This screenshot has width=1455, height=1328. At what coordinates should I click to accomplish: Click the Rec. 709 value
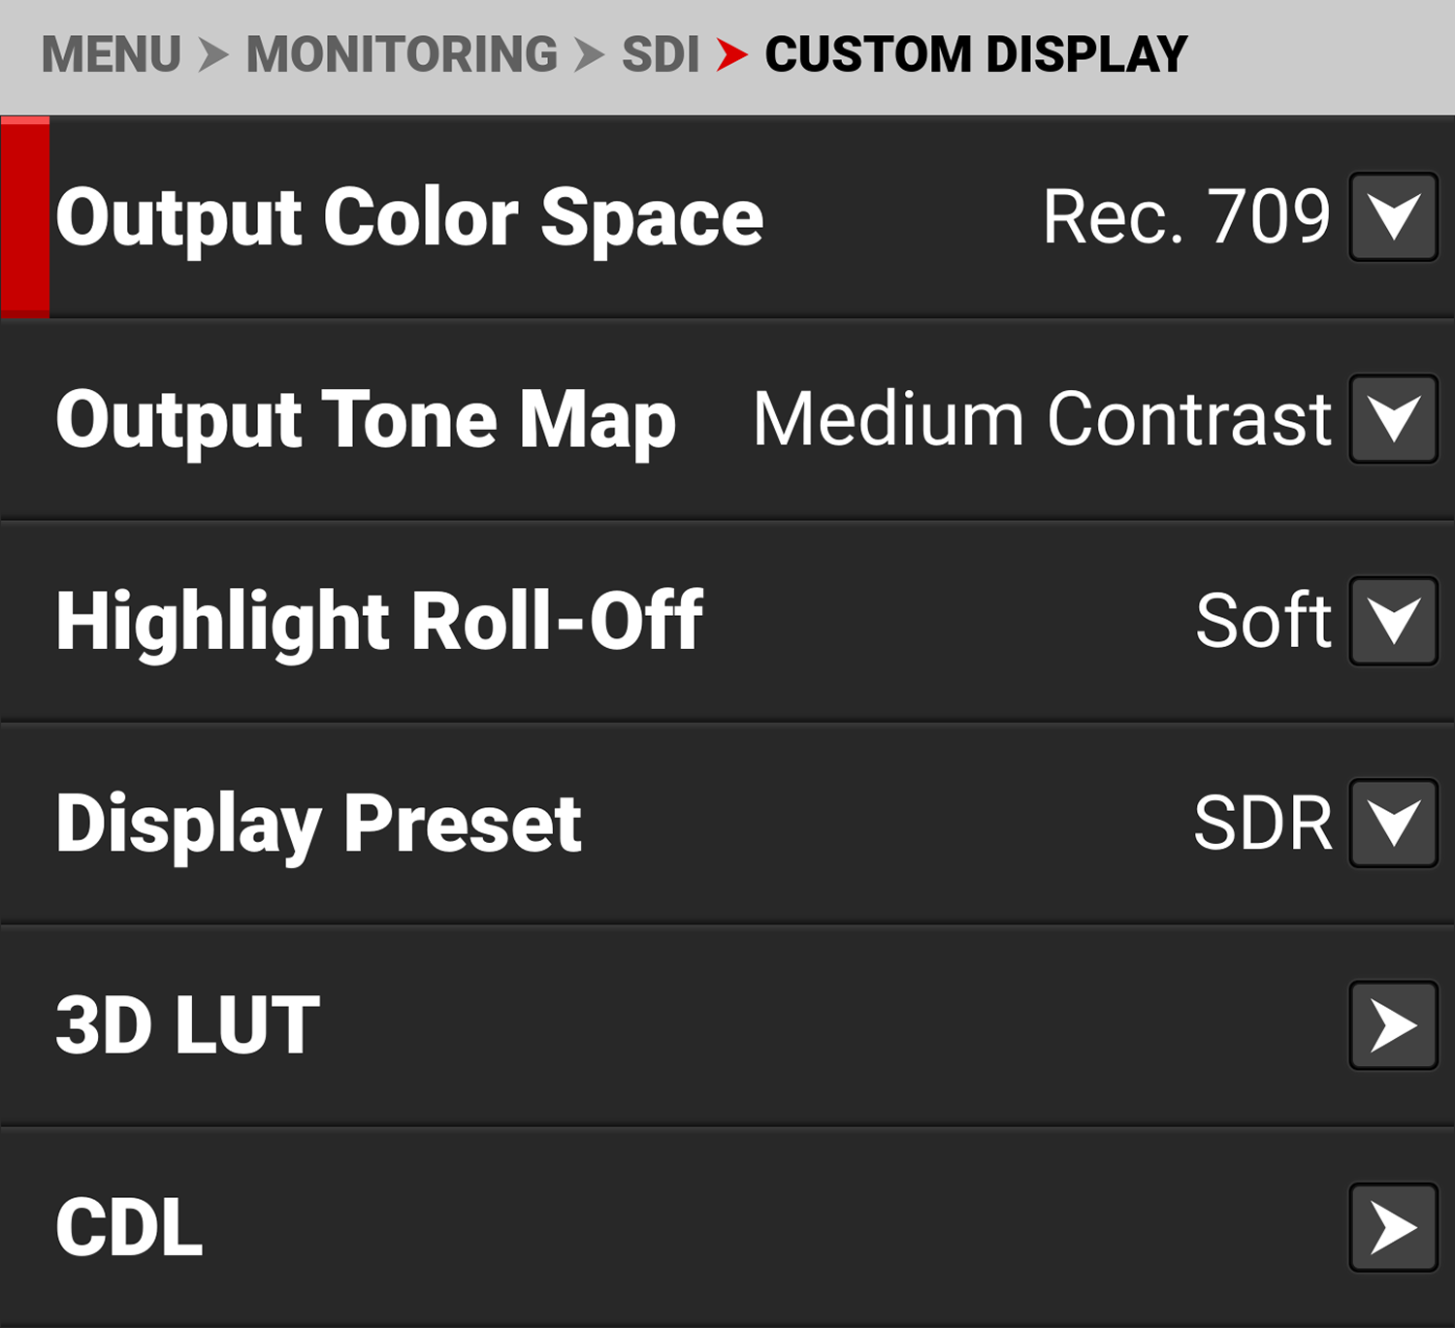[x=1186, y=216]
